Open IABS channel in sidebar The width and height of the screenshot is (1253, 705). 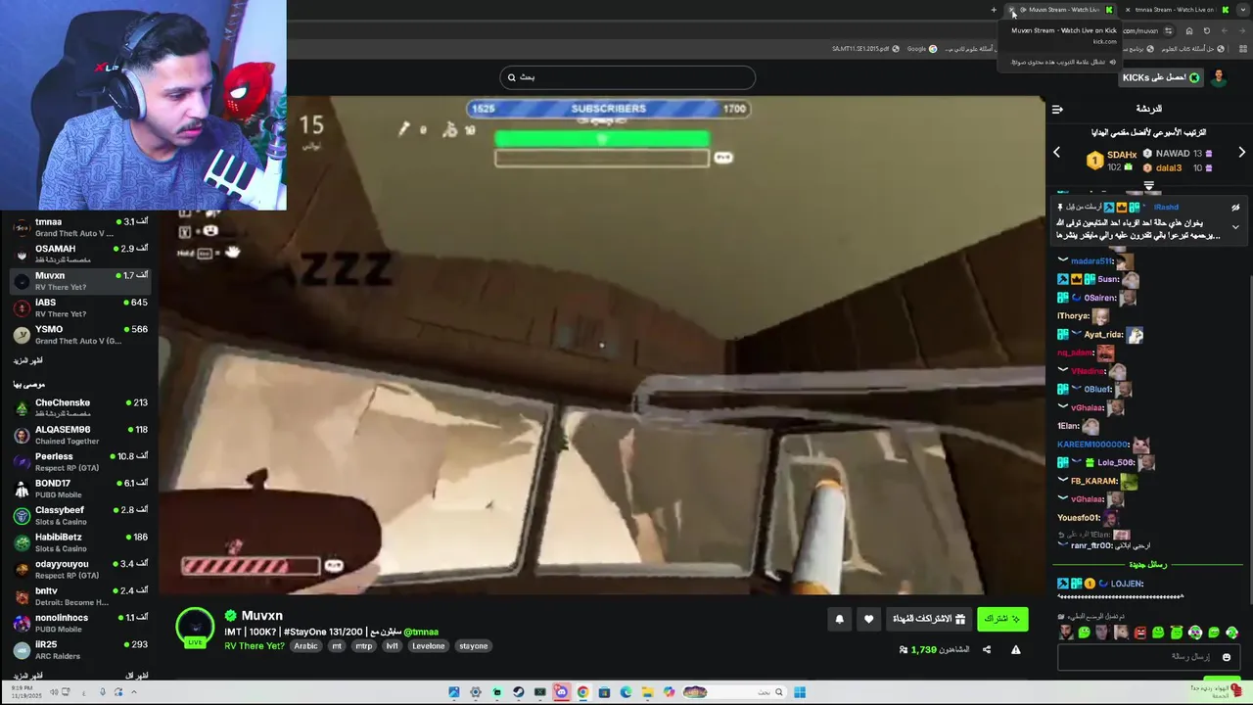coord(78,307)
